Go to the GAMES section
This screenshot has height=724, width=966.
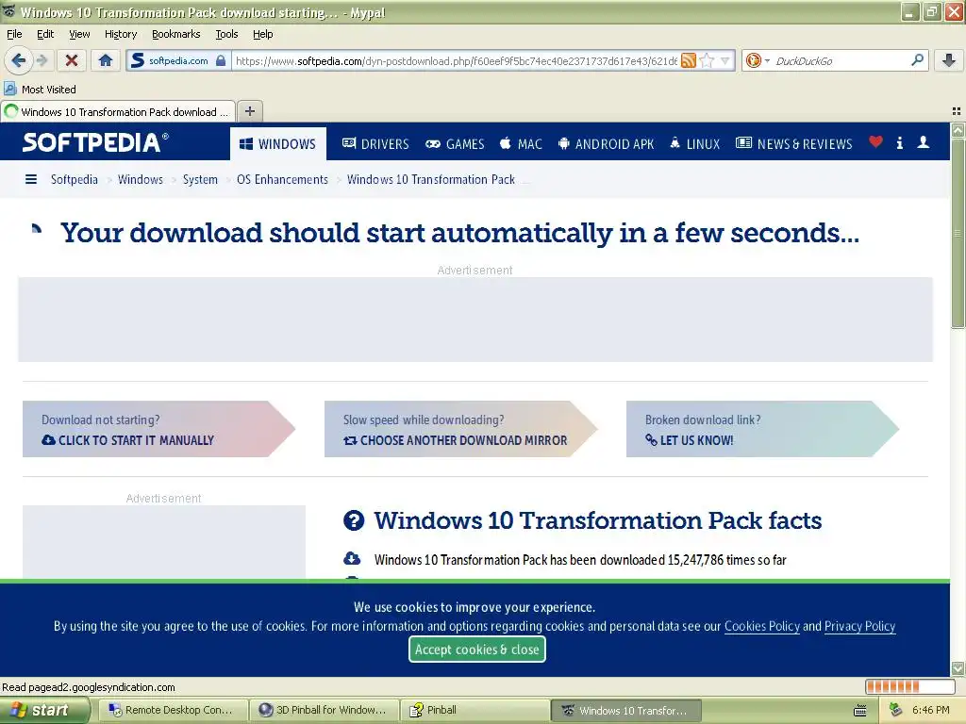(456, 143)
